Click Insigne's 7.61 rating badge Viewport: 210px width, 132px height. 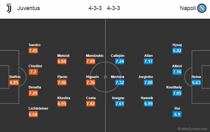120,104
